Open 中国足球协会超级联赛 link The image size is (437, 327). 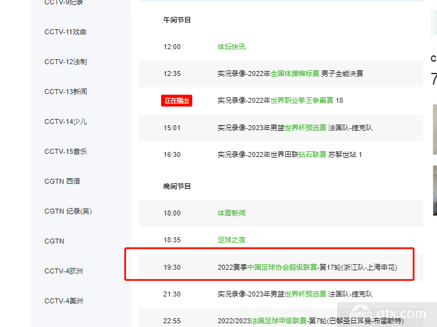click(282, 267)
